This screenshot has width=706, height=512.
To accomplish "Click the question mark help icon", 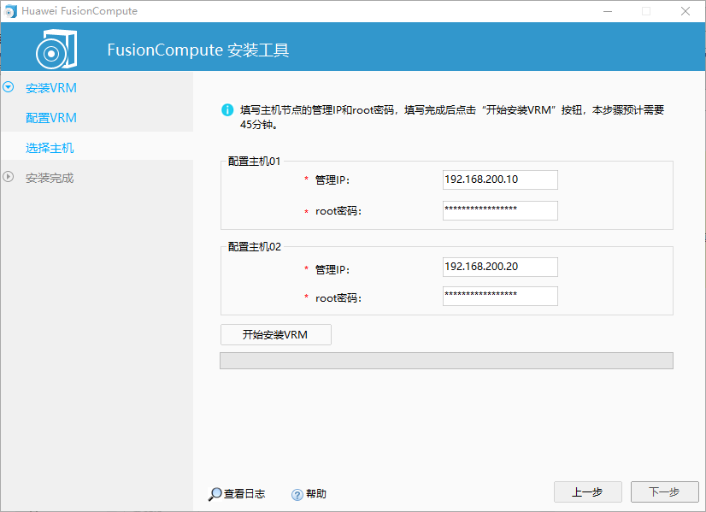I will [297, 495].
